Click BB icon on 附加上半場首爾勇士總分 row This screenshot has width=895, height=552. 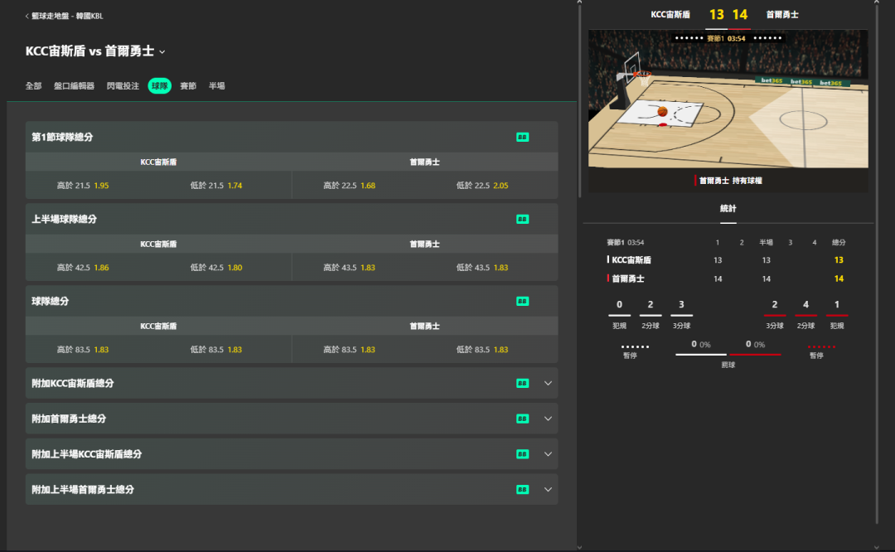click(522, 490)
